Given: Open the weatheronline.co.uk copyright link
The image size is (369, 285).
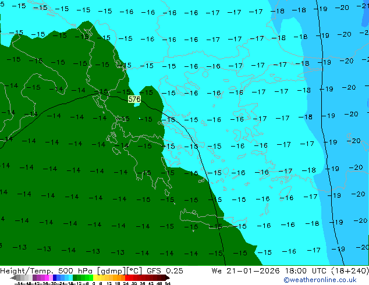Looking at the screenshot, I should pos(320,280).
